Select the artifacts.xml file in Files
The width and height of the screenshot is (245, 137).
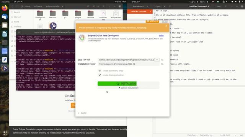(x=103, y=15)
